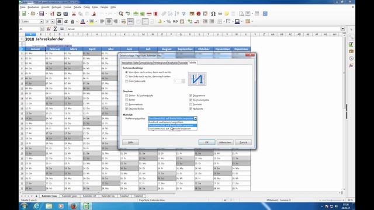Uncheck the 'Zeichenobjekte' checkbox

coord(191,100)
